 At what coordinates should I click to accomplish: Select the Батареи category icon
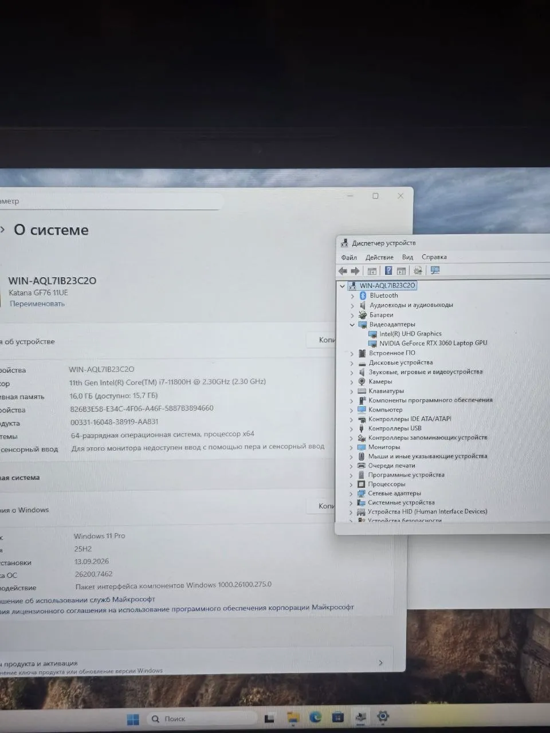[x=363, y=315]
